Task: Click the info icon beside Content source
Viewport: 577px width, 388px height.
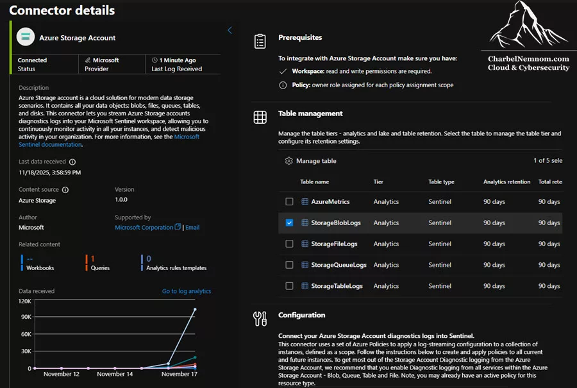Action: click(x=65, y=190)
